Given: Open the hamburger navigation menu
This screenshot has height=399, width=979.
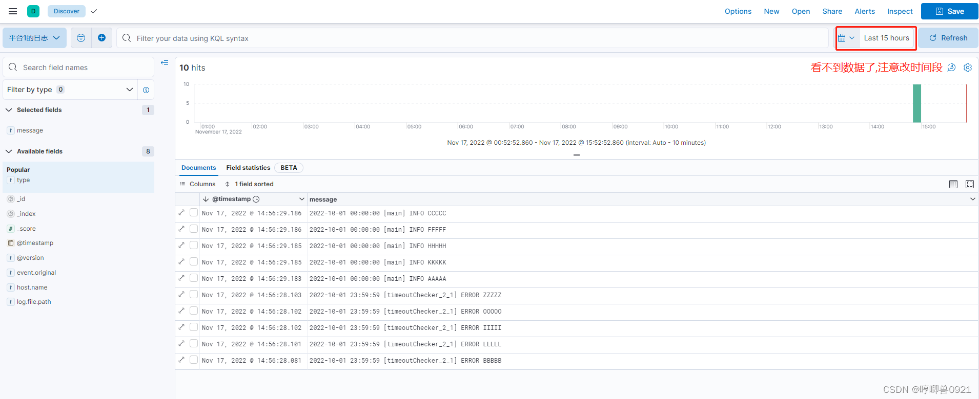Looking at the screenshot, I should pyautogui.click(x=13, y=11).
